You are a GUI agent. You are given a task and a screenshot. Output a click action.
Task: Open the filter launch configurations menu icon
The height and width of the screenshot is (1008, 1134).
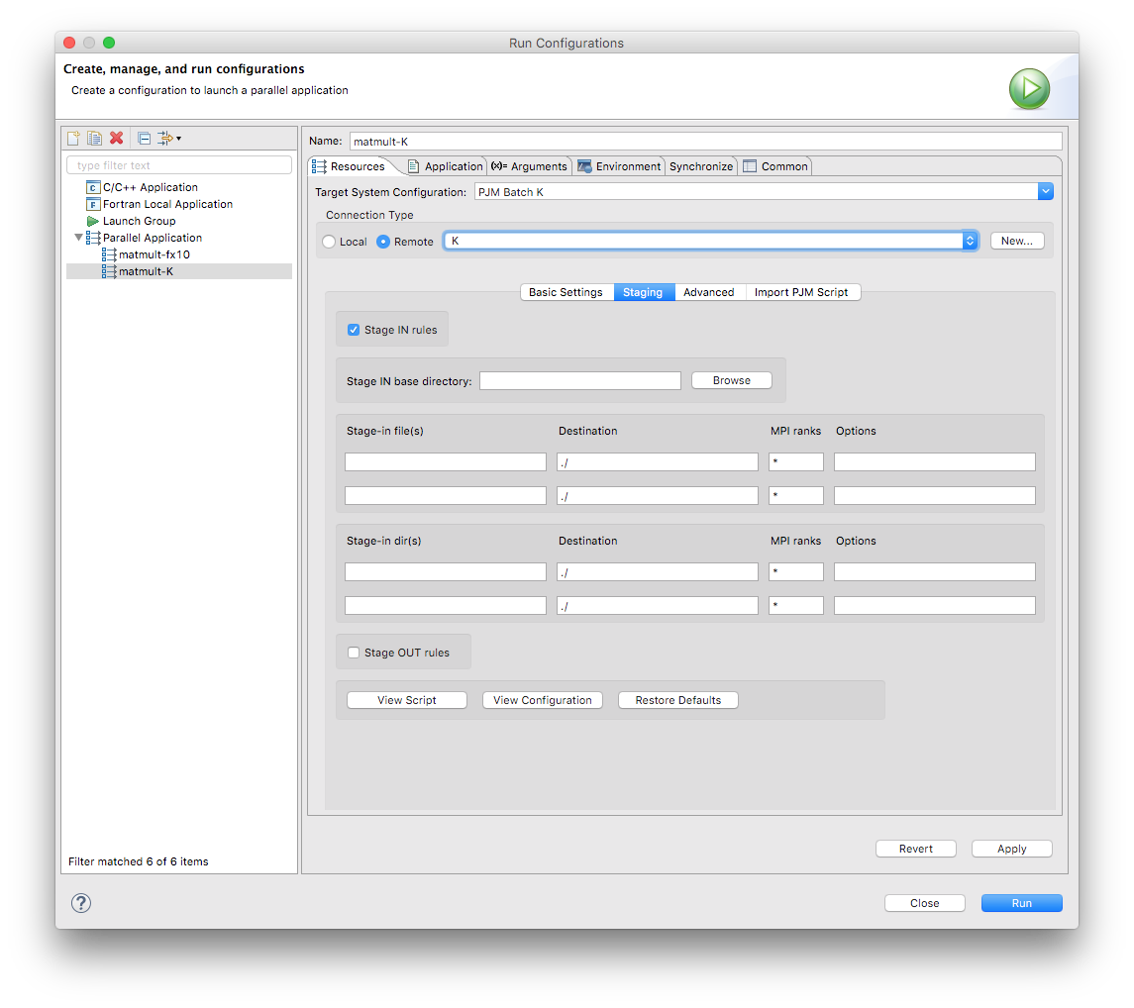pyautogui.click(x=169, y=138)
